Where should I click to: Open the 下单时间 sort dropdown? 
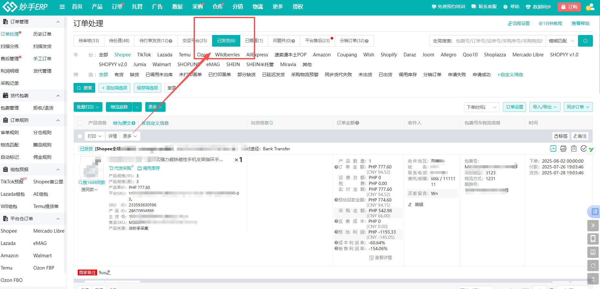(x=481, y=107)
